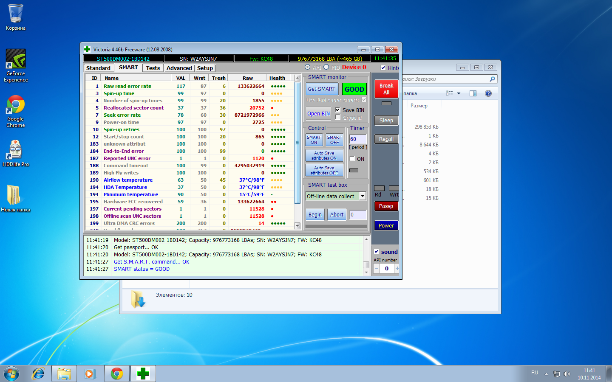Viewport: 612px width, 382px height.
Task: Open the view options dropdown arrow in Explorer
Action: 459,93
